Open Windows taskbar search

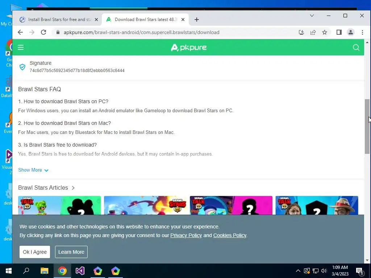tap(26, 271)
